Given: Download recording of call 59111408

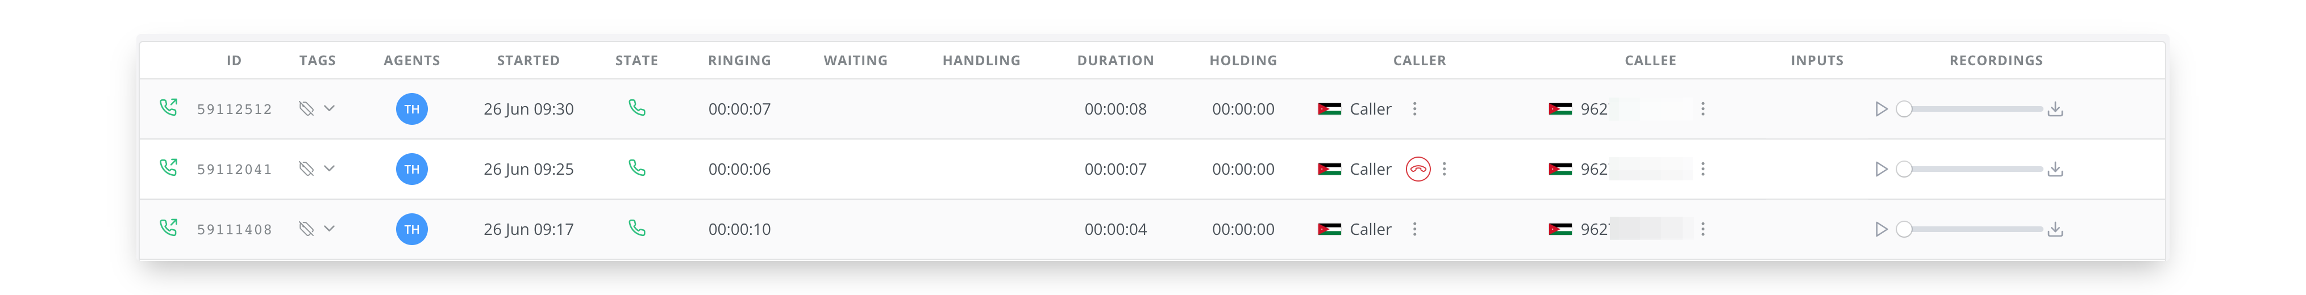Looking at the screenshot, I should 2055,229.
